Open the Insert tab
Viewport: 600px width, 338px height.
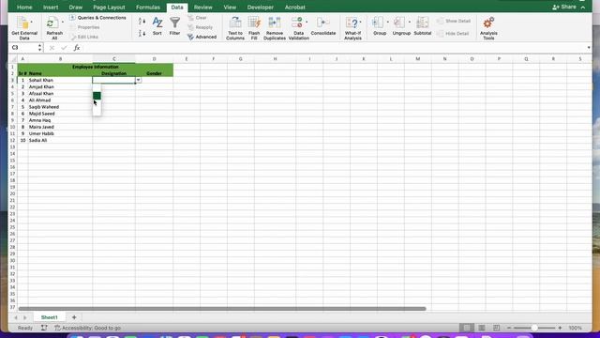[51, 8]
